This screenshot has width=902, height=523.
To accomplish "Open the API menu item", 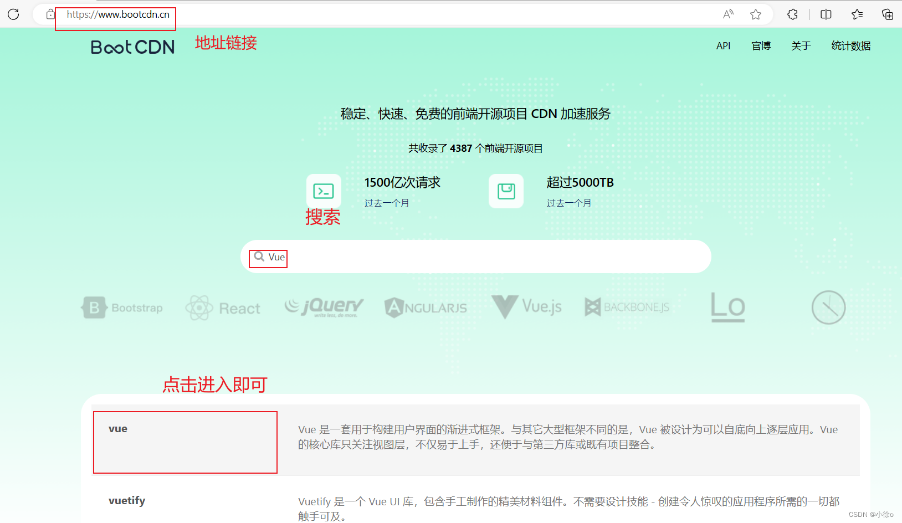I will (x=724, y=46).
